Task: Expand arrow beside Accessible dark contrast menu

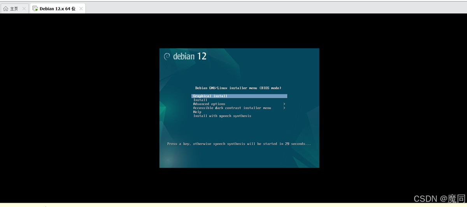Action: point(284,108)
